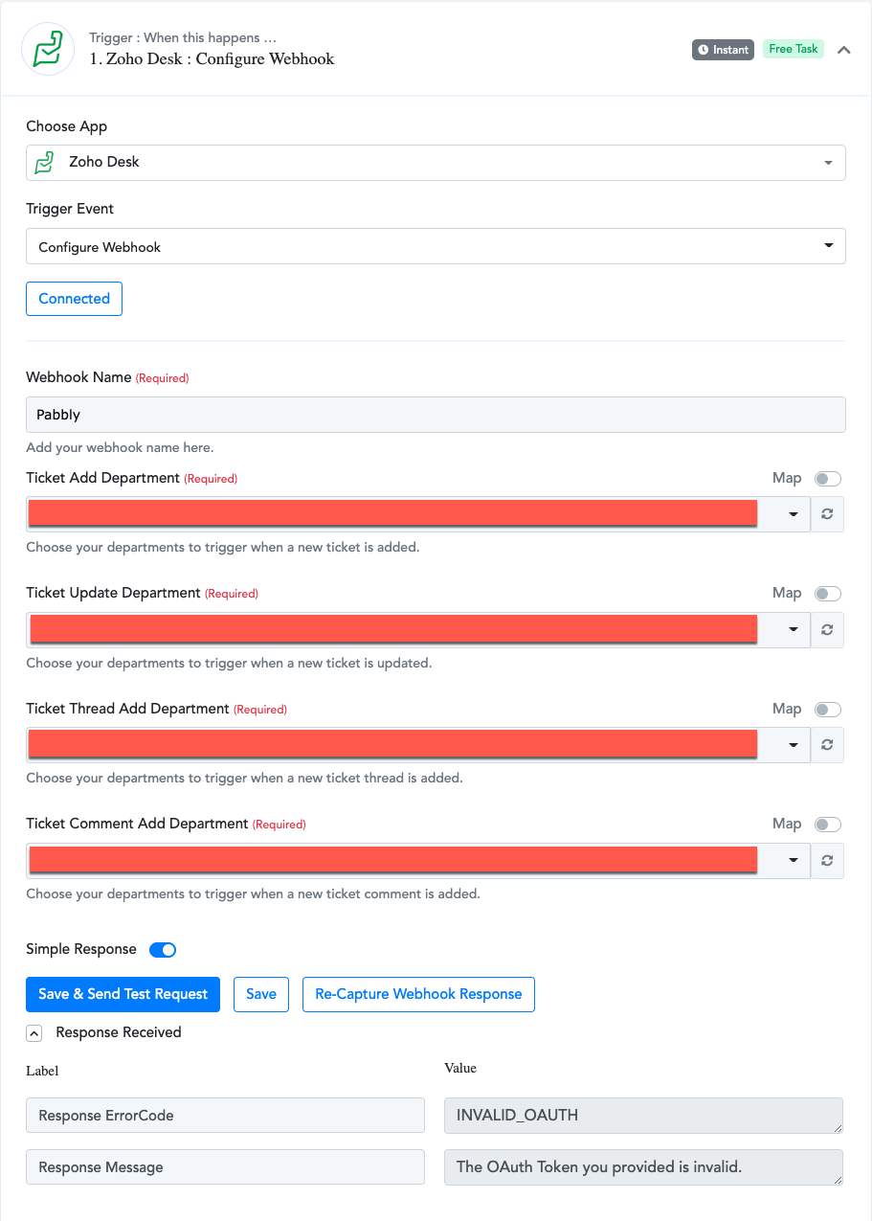Open Ticket Add Department dropdown
Viewport: 872px width, 1221px height.
point(418,514)
